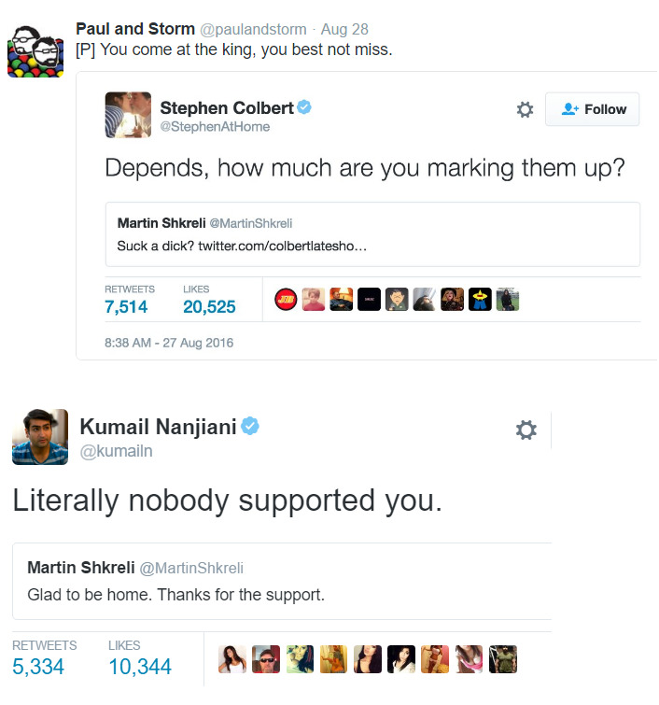View 10,344 likes on Kumail's tweet
This screenshot has width=659, height=705.
140,667
